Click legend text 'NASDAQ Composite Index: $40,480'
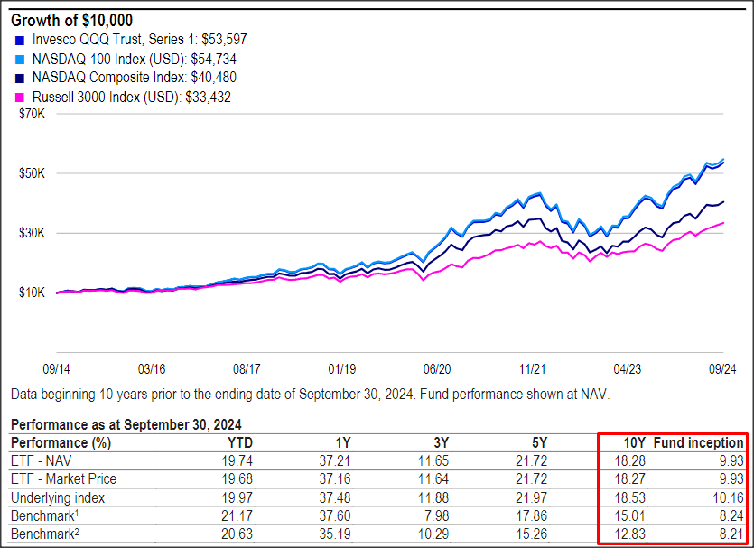The height and width of the screenshot is (548, 754). tap(135, 78)
